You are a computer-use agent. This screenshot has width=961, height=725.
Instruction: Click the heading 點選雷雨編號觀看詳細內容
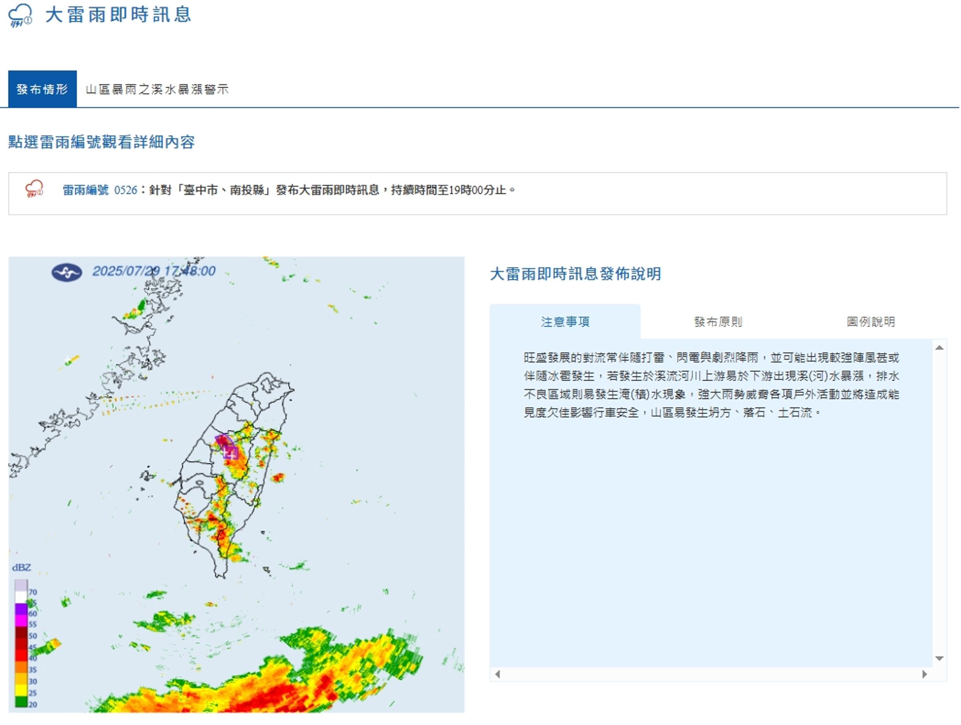(102, 142)
